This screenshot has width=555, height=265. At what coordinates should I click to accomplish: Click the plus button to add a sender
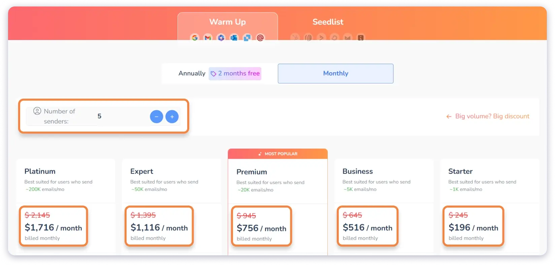pyautogui.click(x=172, y=116)
